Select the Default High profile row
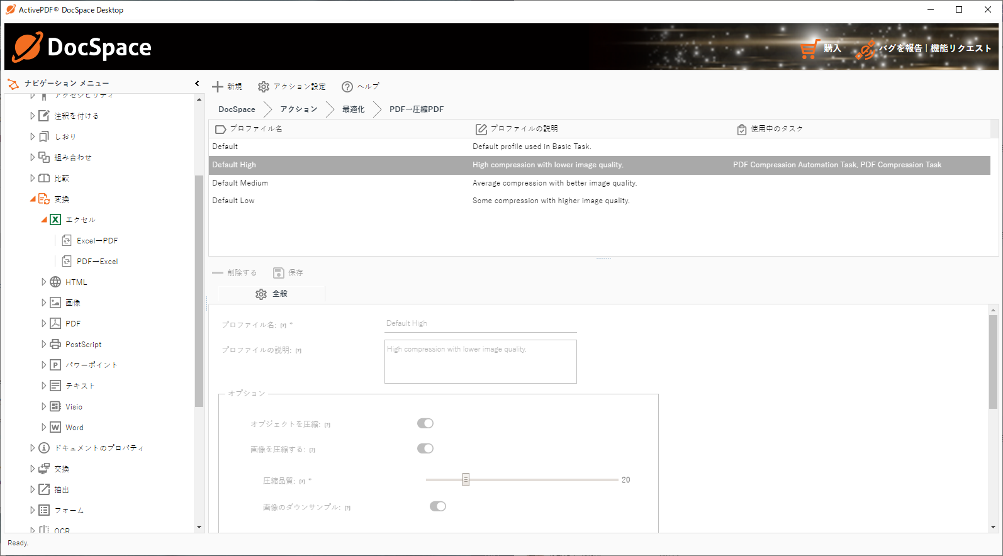 pos(600,165)
